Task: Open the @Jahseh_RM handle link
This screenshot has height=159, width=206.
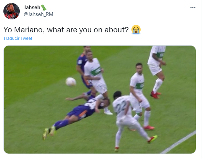Action: tap(38, 14)
